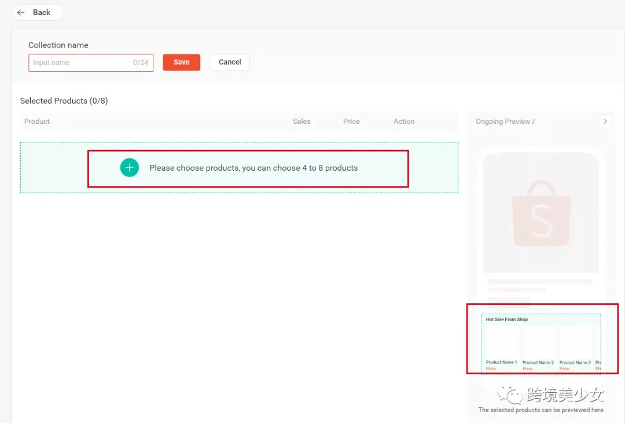Image resolution: width=625 pixels, height=423 pixels.
Task: Go back using the Back button
Action: [x=38, y=12]
